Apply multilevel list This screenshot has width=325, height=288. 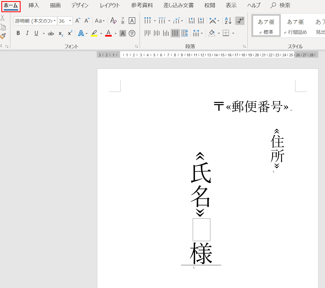tap(176, 21)
